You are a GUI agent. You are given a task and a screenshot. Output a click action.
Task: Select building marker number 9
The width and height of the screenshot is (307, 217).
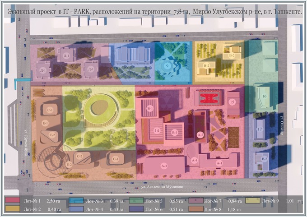167,66
